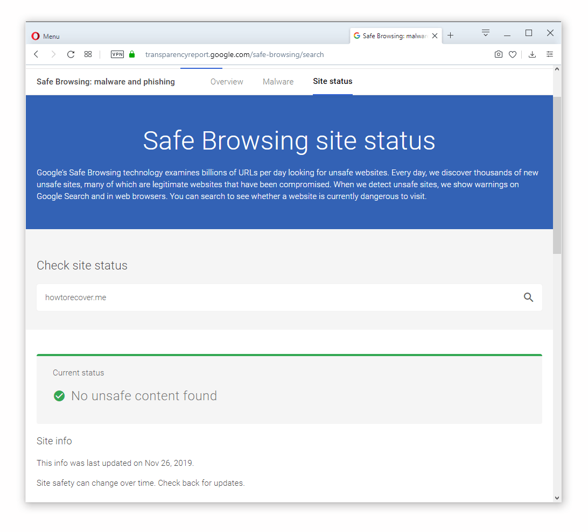This screenshot has width=588, height=532.
Task: Open a new tab with plus button
Action: tap(451, 36)
